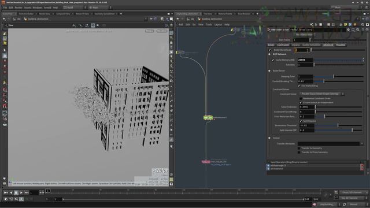
Task: Click the scene view path back arrow
Action: click(x=4, y=19)
